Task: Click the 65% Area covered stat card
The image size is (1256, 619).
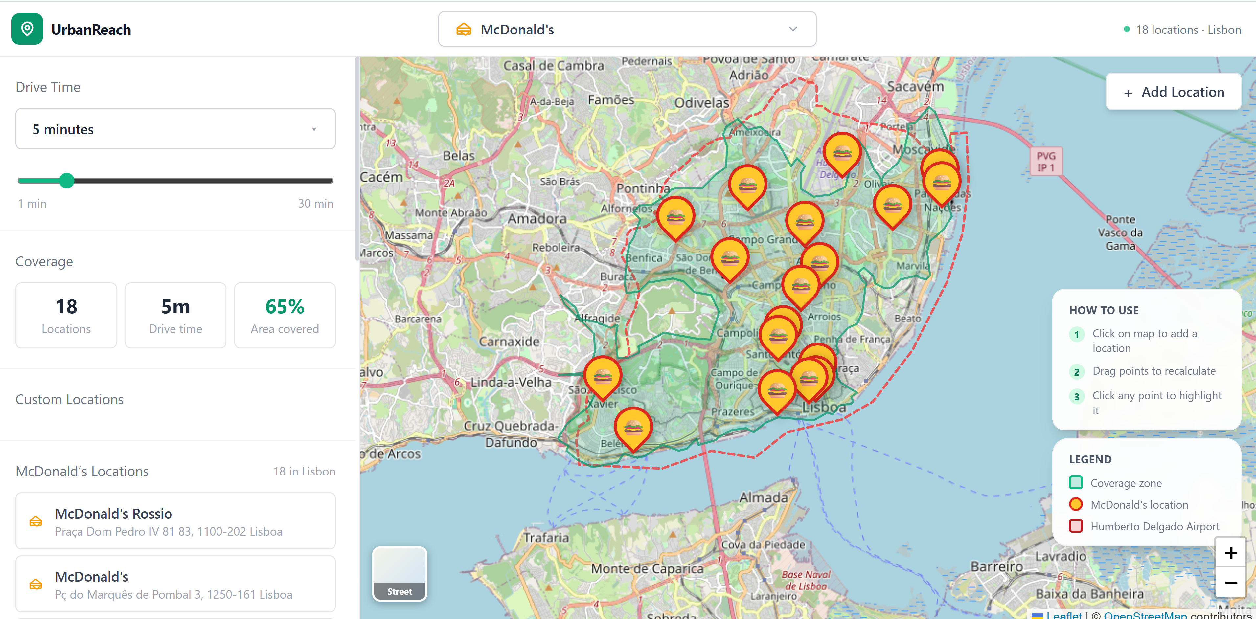Action: click(285, 315)
